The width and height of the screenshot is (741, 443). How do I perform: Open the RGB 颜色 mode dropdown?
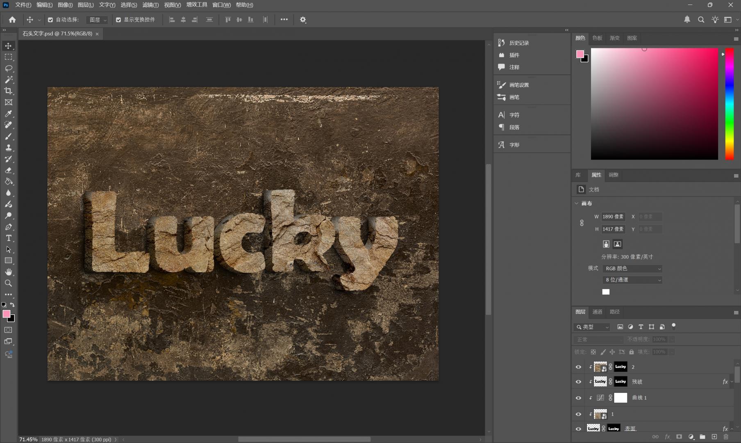632,269
